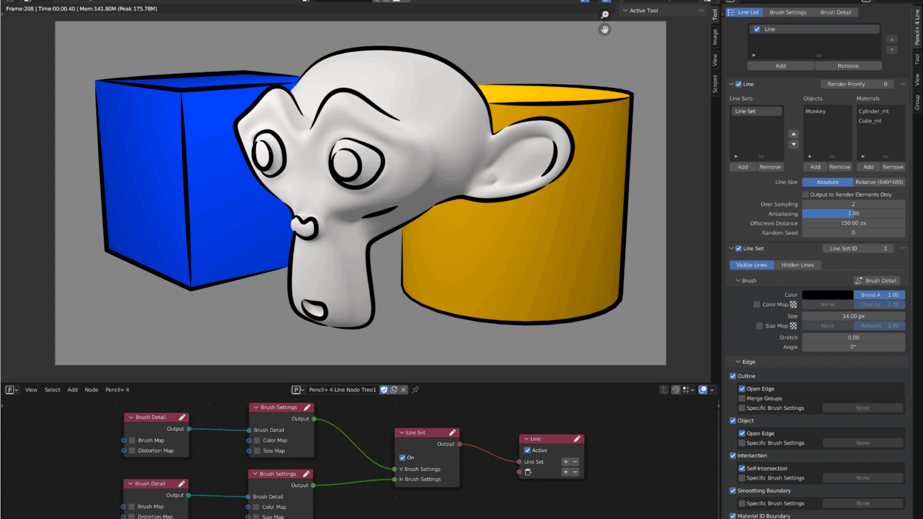The width and height of the screenshot is (923, 519).
Task: Enable Merge Groups checkbox
Action: pyautogui.click(x=742, y=398)
